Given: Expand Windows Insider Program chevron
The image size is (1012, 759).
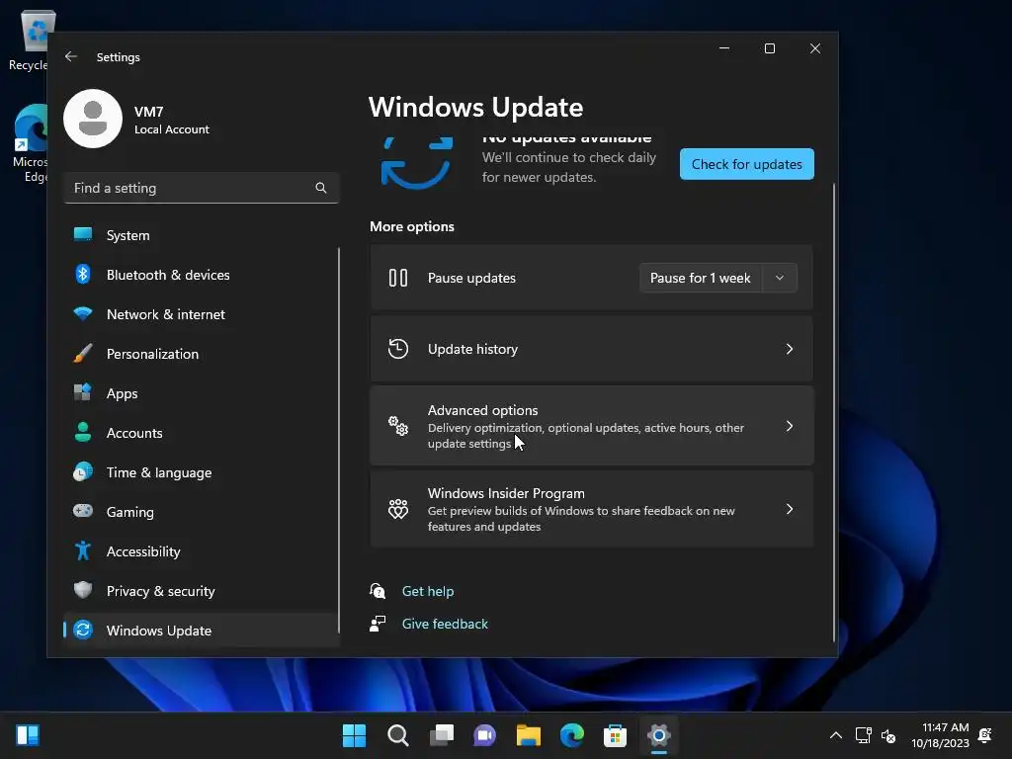Looking at the screenshot, I should coord(790,509).
